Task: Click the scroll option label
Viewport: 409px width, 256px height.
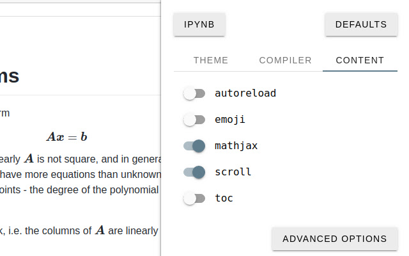Action: click(x=233, y=172)
